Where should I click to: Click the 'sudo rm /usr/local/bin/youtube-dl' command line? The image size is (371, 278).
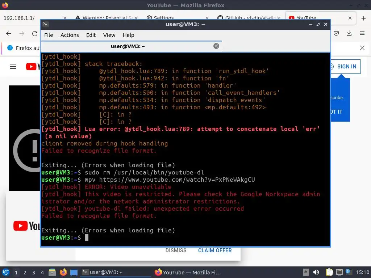click(122, 172)
